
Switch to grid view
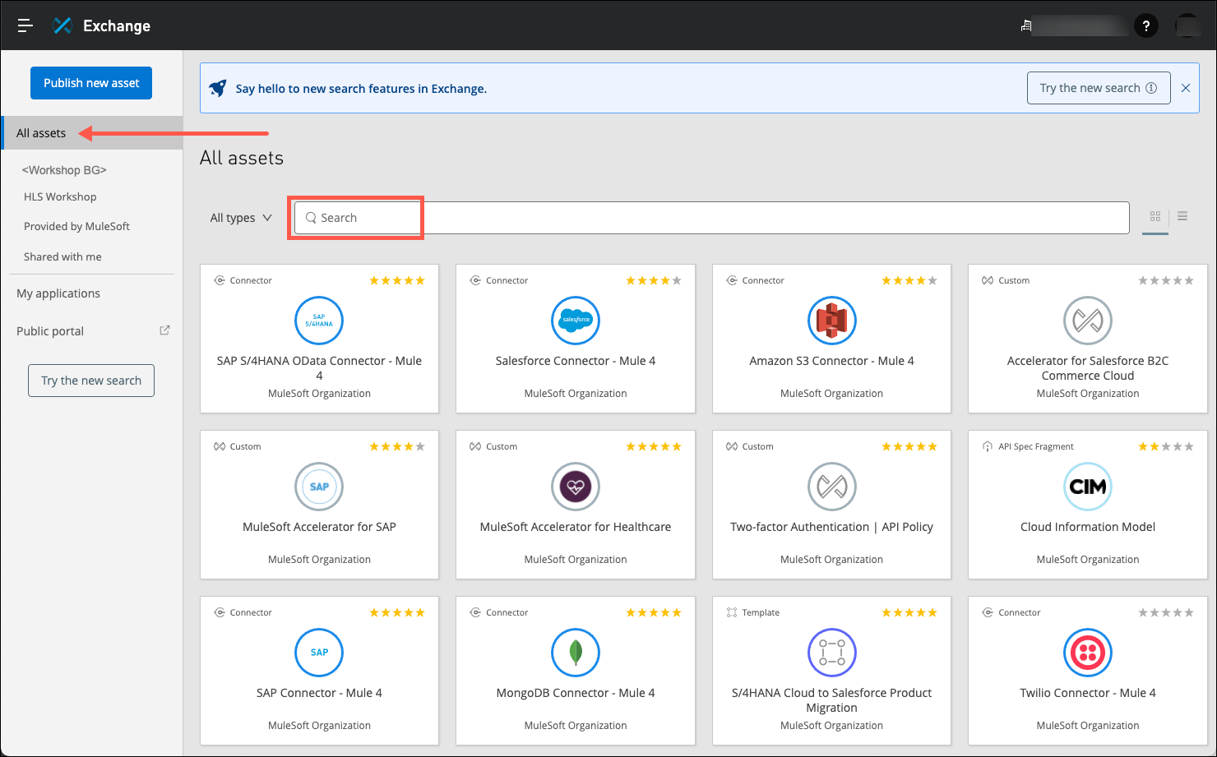pyautogui.click(x=1155, y=216)
